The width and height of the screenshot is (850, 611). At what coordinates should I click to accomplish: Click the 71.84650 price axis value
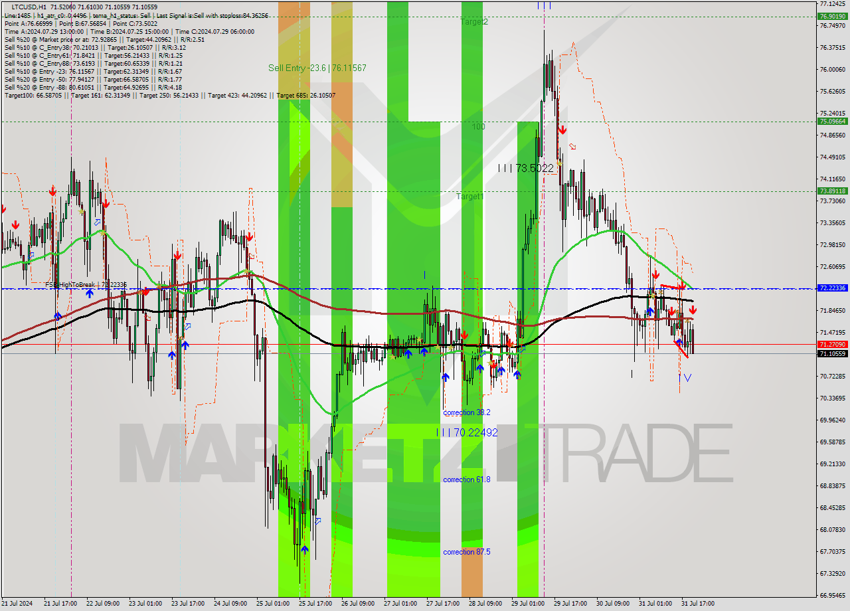pos(833,311)
